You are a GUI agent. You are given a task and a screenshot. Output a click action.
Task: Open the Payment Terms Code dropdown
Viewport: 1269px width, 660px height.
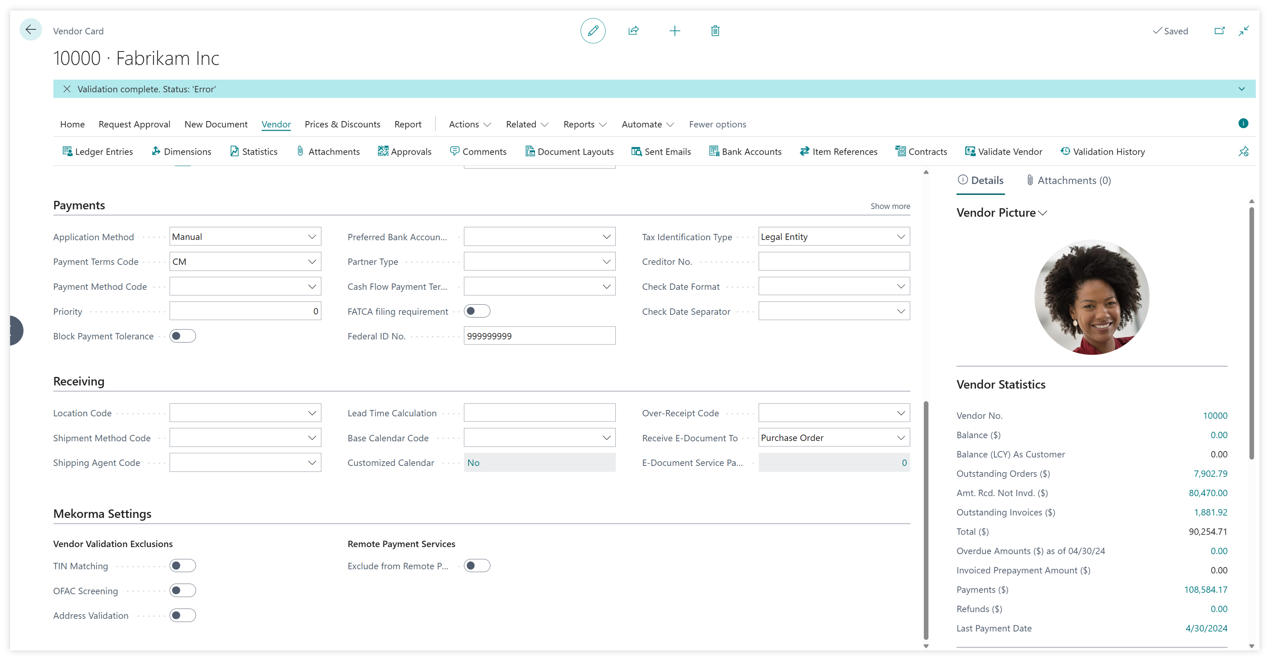312,262
